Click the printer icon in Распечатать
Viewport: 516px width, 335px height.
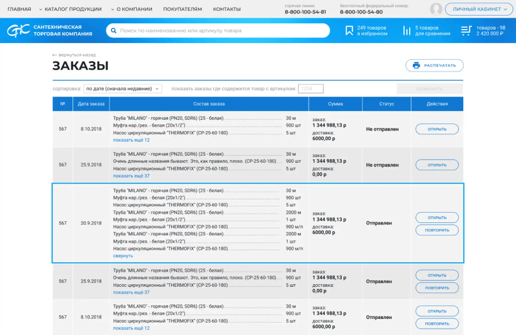tap(416, 65)
